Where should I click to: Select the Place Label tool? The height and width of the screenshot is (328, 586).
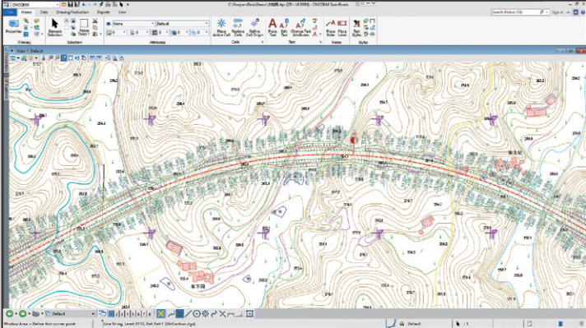342,28
